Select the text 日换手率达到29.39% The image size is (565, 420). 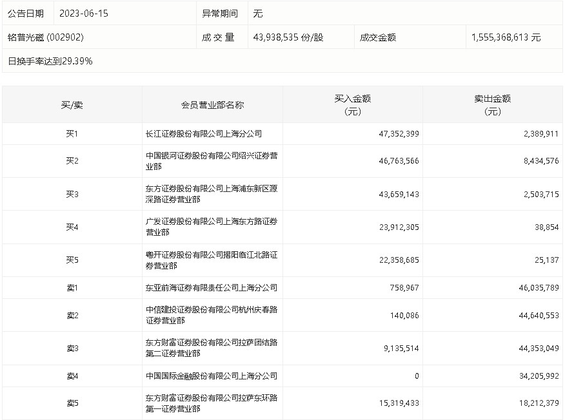point(50,61)
